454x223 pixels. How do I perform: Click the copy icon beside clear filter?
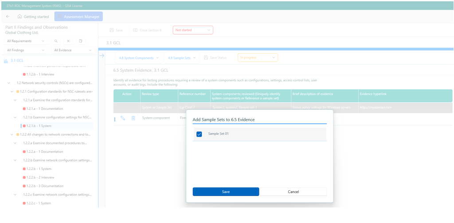pos(81,41)
